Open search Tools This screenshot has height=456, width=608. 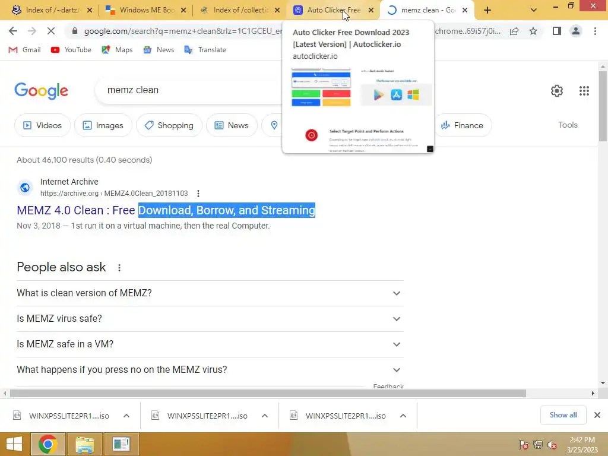click(568, 125)
